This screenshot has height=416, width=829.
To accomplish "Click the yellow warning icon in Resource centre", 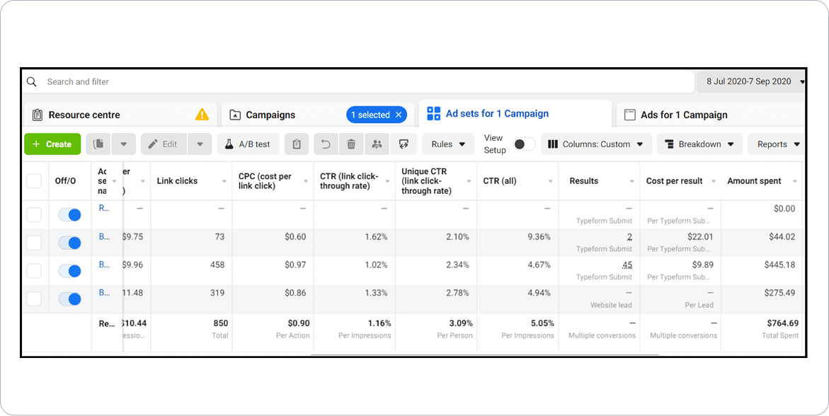I will click(202, 115).
